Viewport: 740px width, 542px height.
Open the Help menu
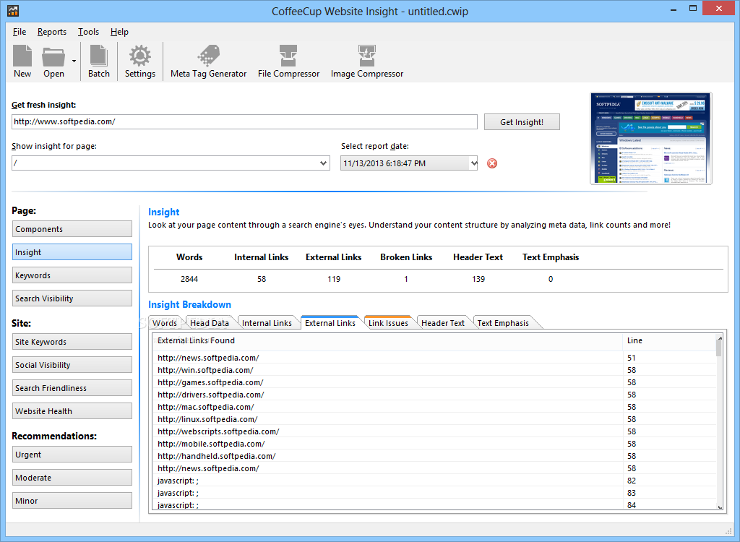click(119, 32)
